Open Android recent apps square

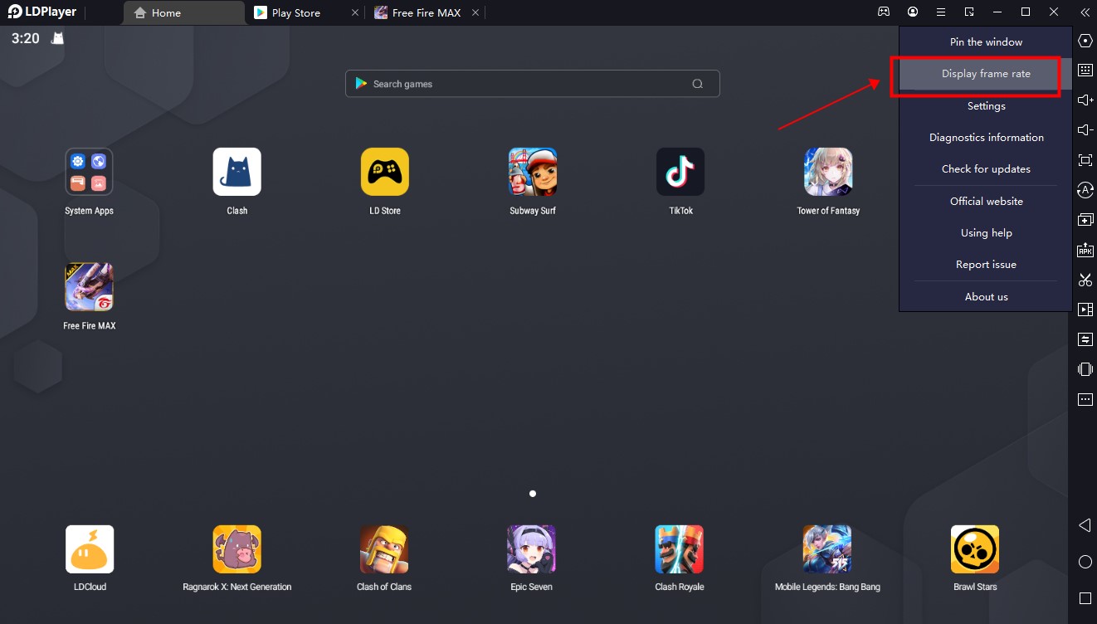tap(1085, 598)
